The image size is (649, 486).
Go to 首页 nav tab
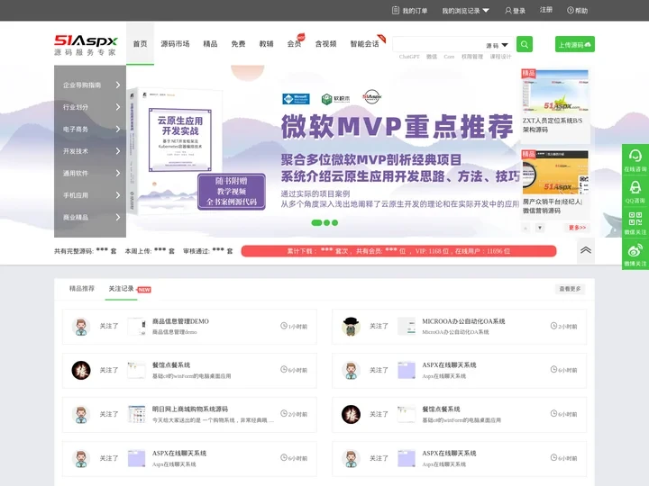coord(141,43)
